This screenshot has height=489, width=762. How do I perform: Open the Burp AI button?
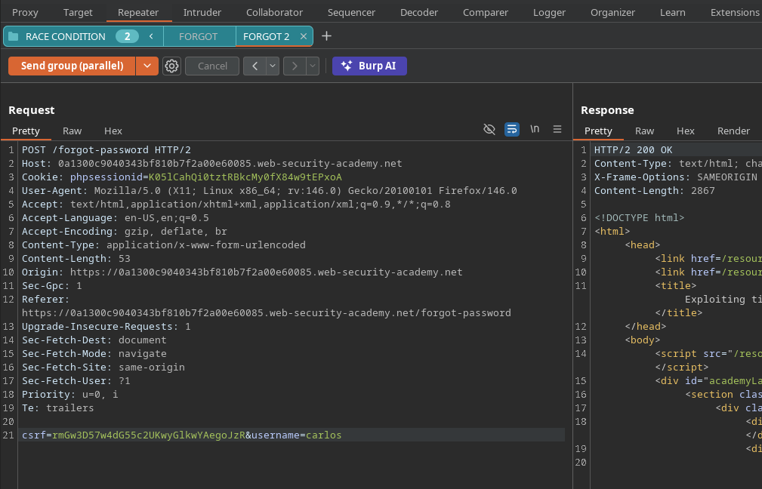point(369,66)
